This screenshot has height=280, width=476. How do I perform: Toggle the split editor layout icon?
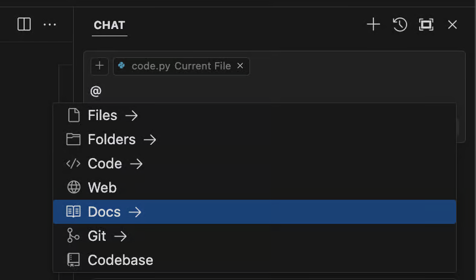pyautogui.click(x=24, y=24)
